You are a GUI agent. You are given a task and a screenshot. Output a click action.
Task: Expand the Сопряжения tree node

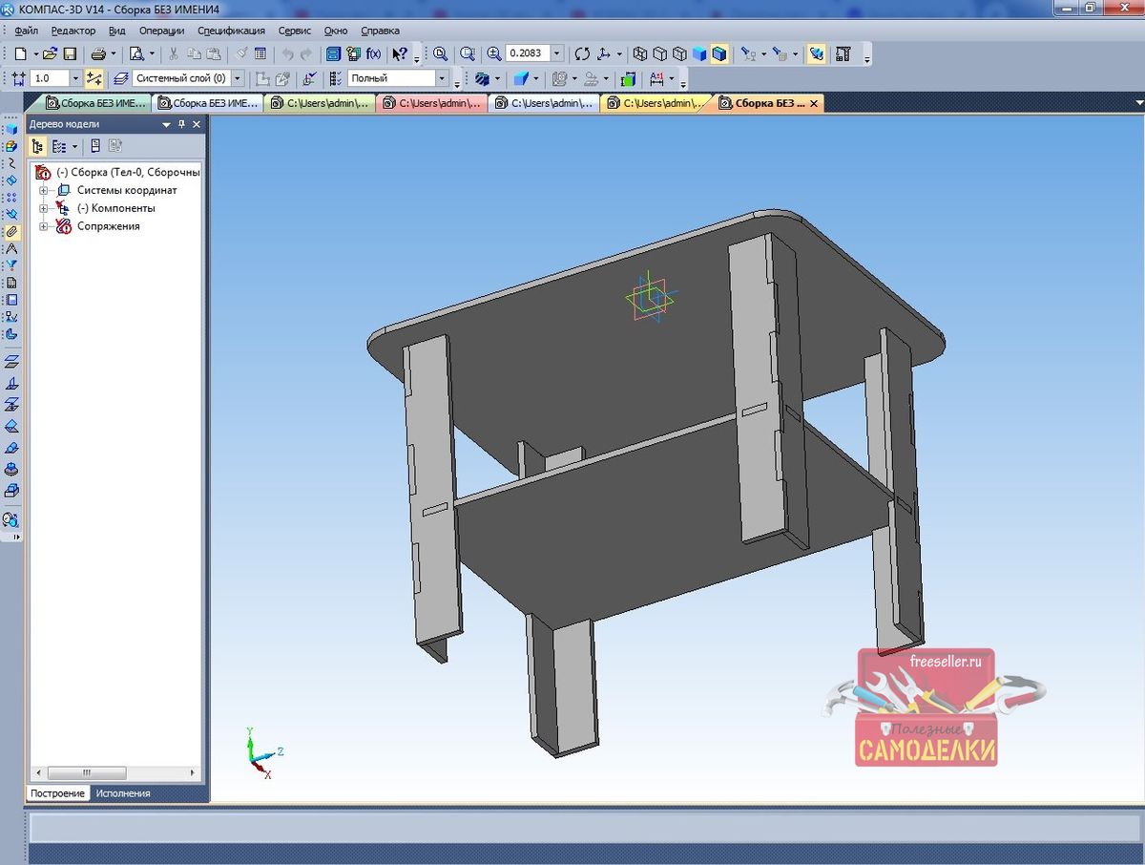[43, 226]
